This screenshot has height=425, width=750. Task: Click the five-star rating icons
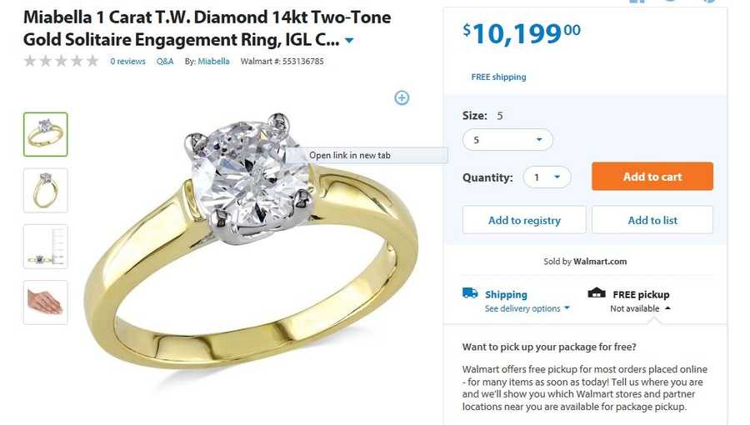[x=61, y=61]
